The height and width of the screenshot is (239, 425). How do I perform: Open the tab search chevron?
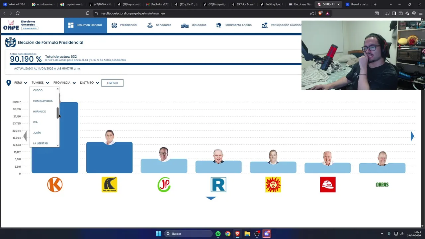(x=390, y=4)
